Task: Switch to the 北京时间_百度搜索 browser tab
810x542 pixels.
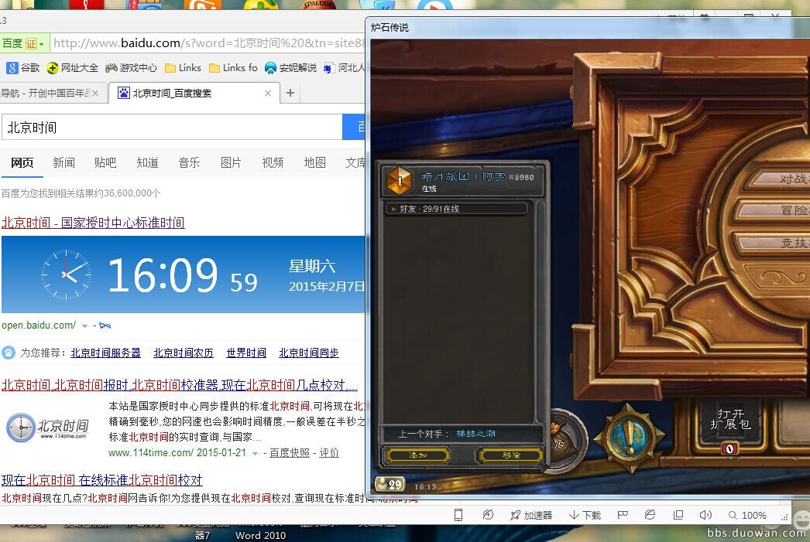Action: click(x=194, y=93)
